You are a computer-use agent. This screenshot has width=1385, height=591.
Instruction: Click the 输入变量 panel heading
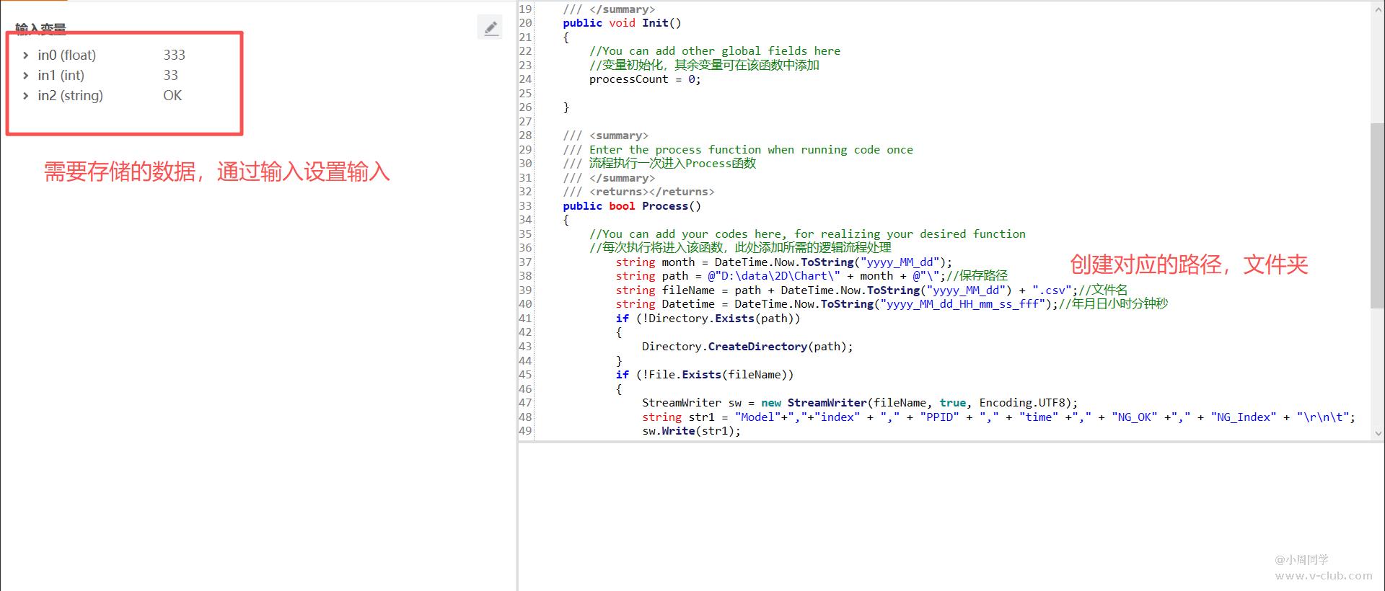(x=40, y=29)
